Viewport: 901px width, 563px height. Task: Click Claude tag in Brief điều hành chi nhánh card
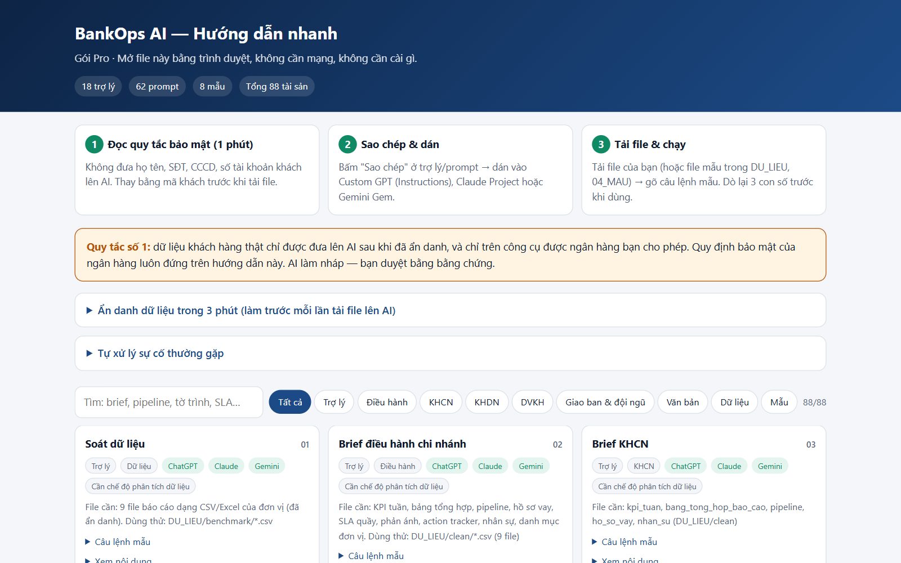pyautogui.click(x=490, y=466)
